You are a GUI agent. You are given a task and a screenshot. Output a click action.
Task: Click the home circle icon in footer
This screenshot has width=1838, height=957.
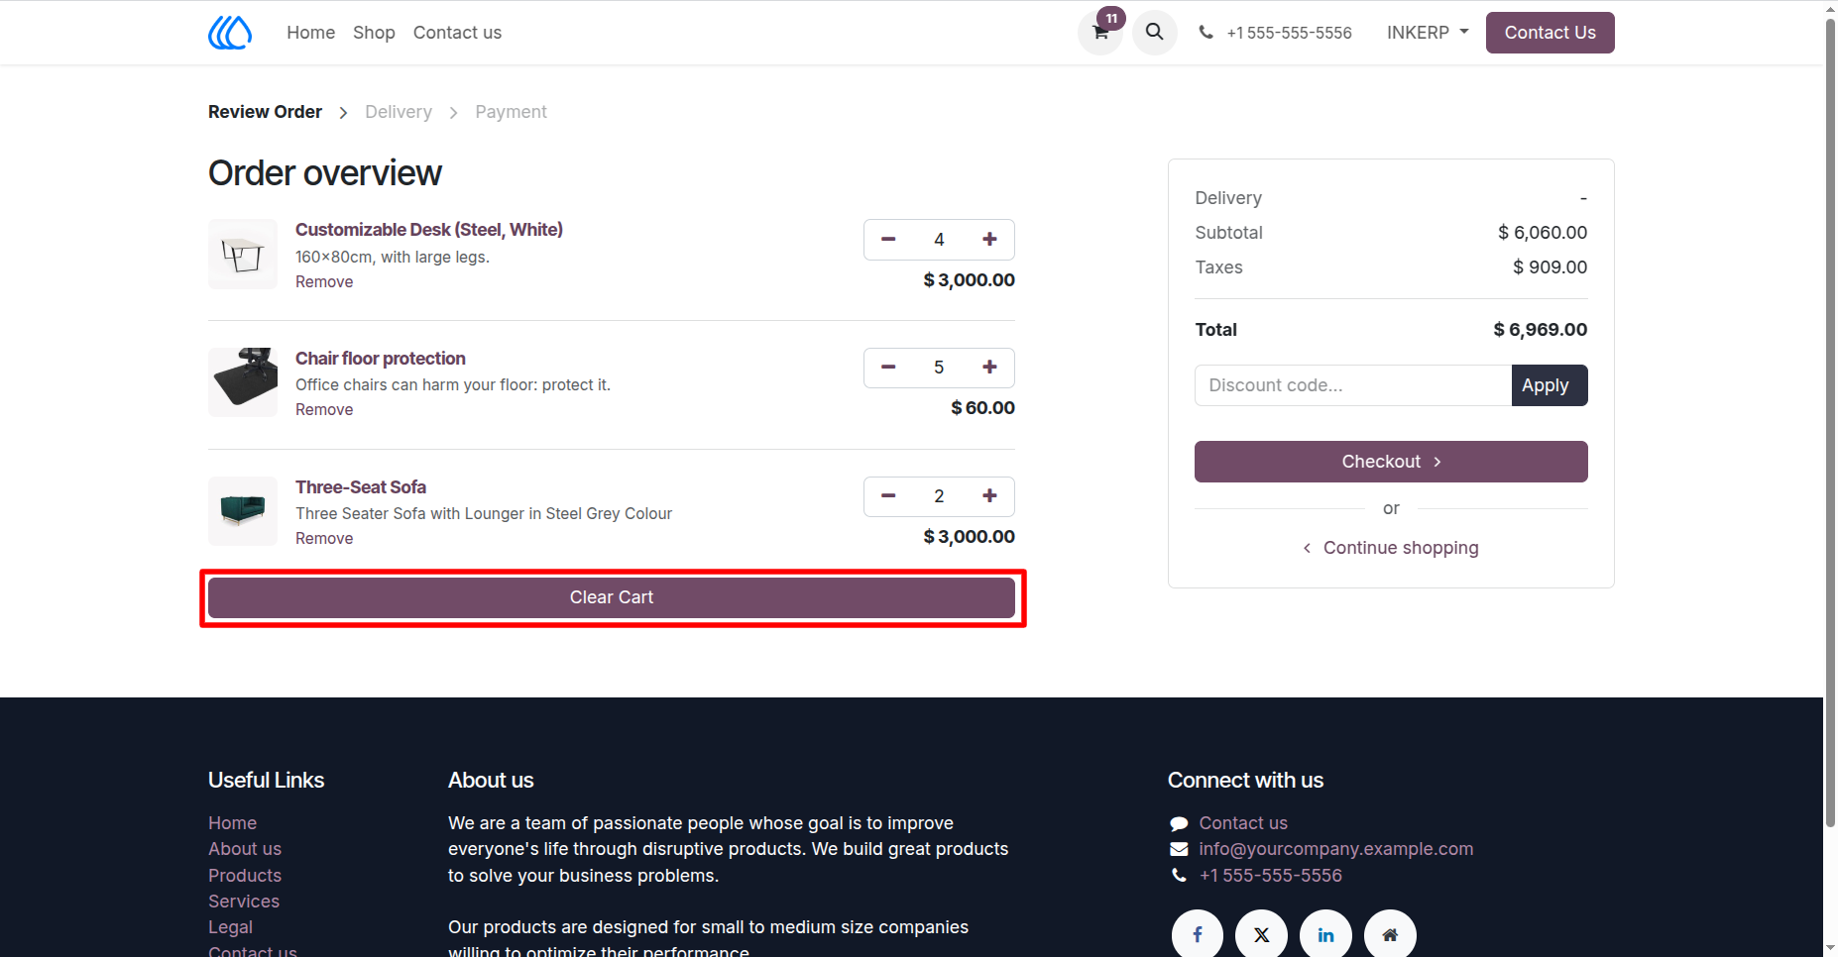point(1390,935)
